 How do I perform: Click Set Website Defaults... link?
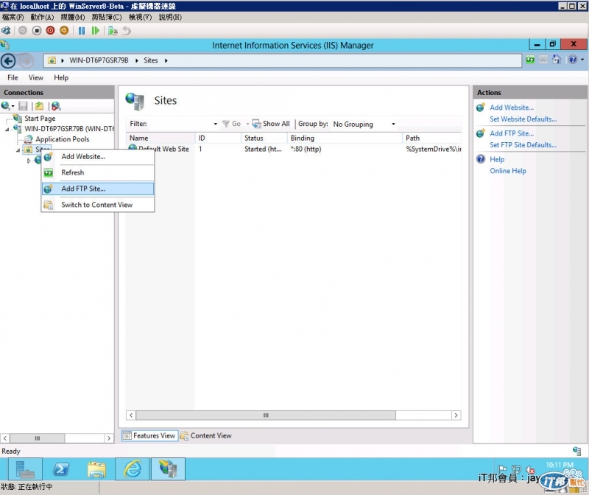coord(523,119)
